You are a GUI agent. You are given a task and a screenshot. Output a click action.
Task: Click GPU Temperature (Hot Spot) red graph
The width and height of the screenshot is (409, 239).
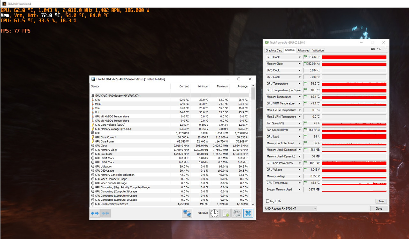[x=354, y=90]
